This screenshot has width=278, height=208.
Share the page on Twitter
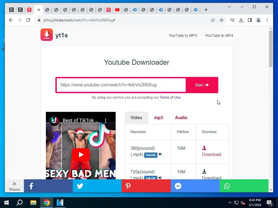(97, 186)
